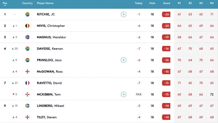Click French flag next to Ravetto
Viewport: 218px width, 123px height.
click(27, 83)
